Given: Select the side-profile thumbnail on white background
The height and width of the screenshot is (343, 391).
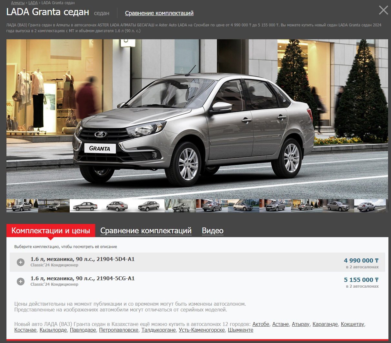Looking at the screenshot, I should click(85, 206).
